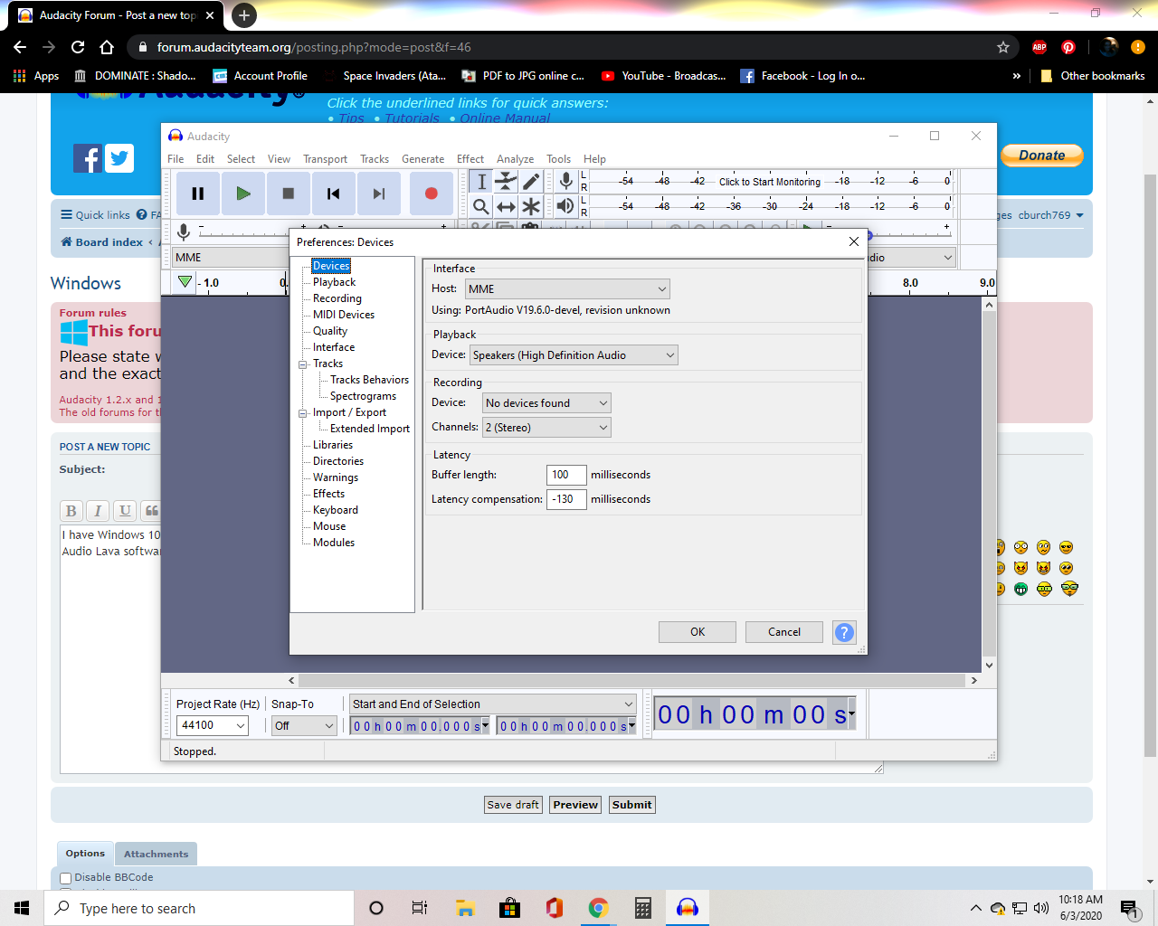1158x926 pixels.
Task: Open the Host dropdown showing MME
Action: (567, 289)
